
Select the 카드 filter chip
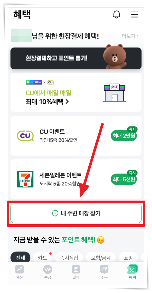pyautogui.click(x=42, y=258)
